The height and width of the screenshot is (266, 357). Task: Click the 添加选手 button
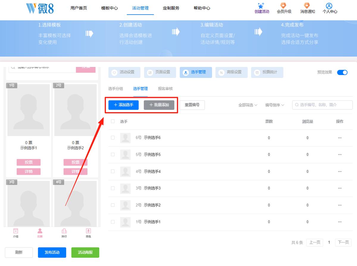click(x=123, y=105)
